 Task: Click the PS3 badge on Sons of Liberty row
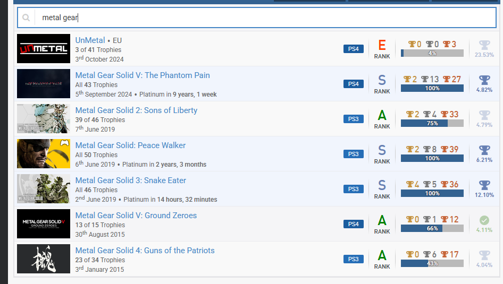coord(354,119)
